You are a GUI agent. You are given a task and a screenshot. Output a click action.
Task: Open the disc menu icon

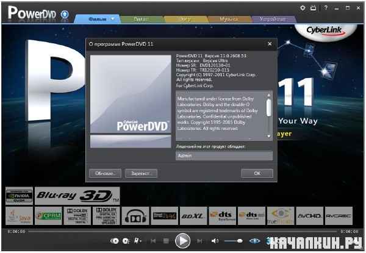click(126, 241)
